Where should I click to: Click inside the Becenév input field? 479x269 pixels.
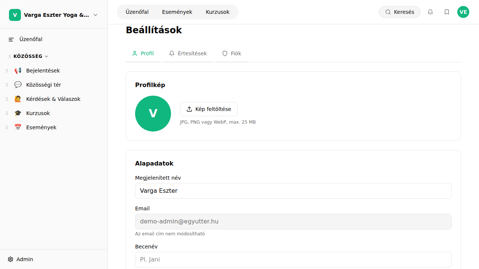293,259
